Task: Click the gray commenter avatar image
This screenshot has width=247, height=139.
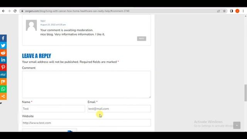Action: pos(31,25)
